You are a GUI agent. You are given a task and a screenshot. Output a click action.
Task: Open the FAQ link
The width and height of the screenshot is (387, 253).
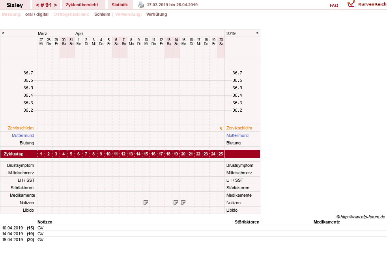coord(334,6)
